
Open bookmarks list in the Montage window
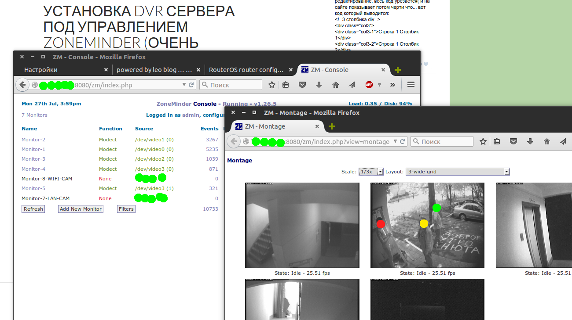point(497,141)
